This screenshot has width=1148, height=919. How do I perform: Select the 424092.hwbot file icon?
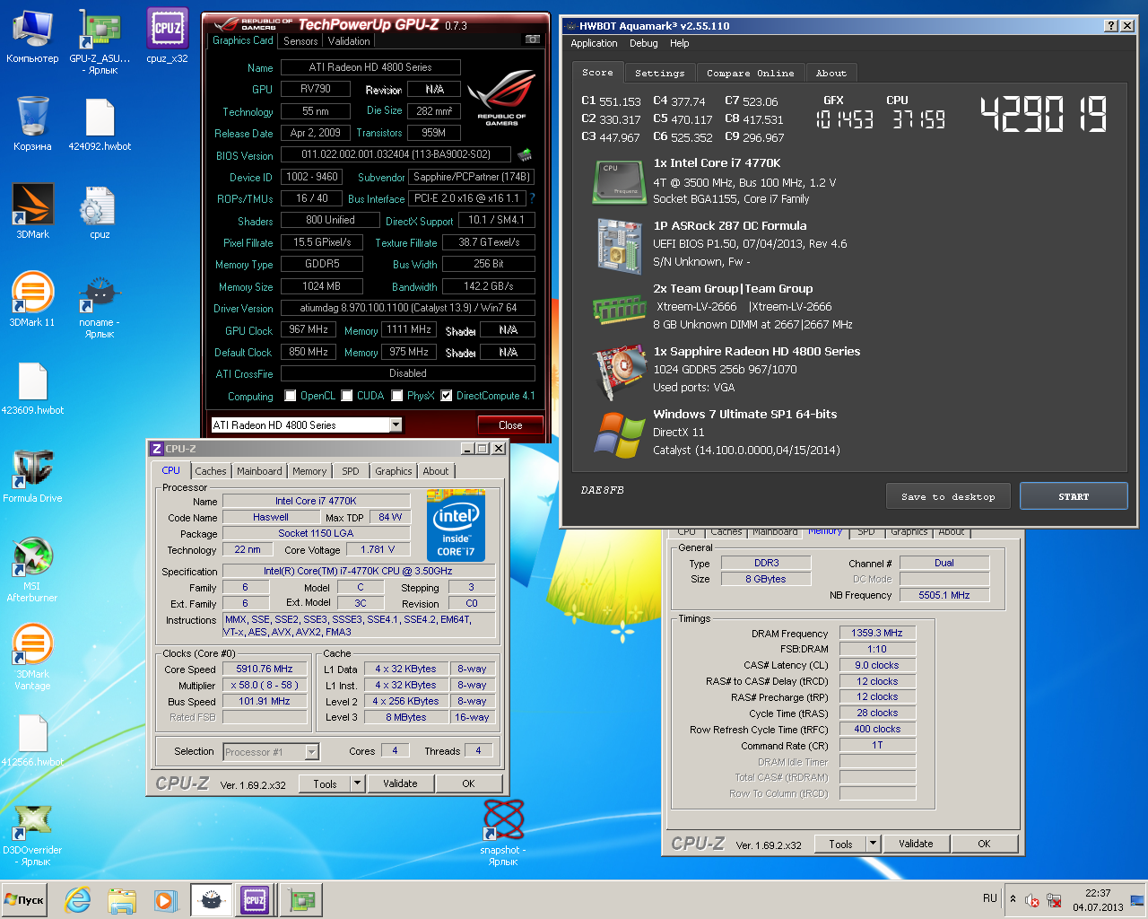click(x=100, y=123)
